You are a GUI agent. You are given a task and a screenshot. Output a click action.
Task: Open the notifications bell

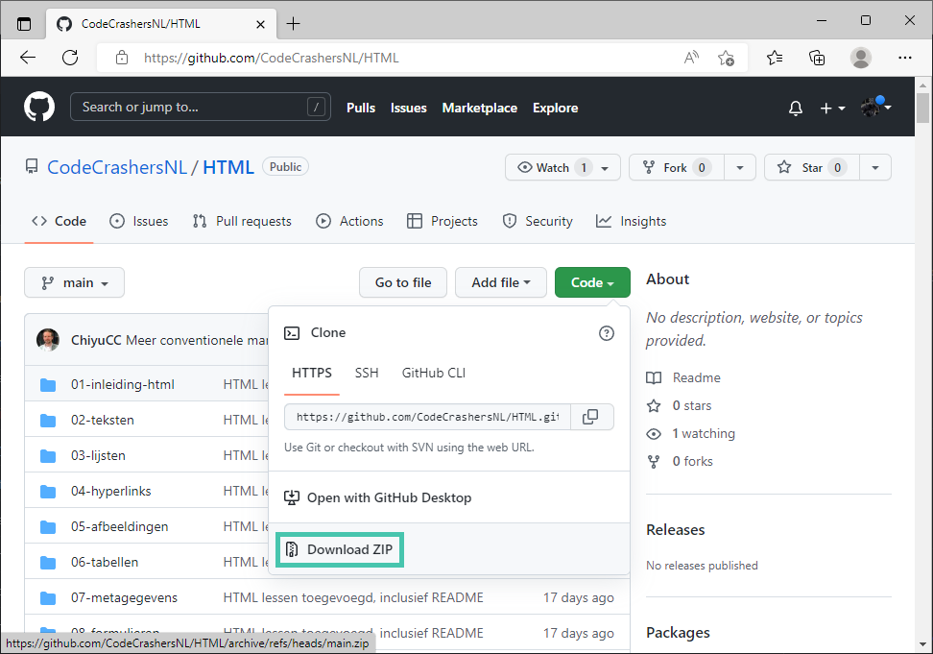[x=796, y=108]
